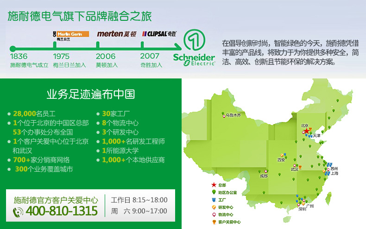The width and height of the screenshot is (366, 229).
Task: Click the Merlin Gerin brand logo
Action: 68,34
